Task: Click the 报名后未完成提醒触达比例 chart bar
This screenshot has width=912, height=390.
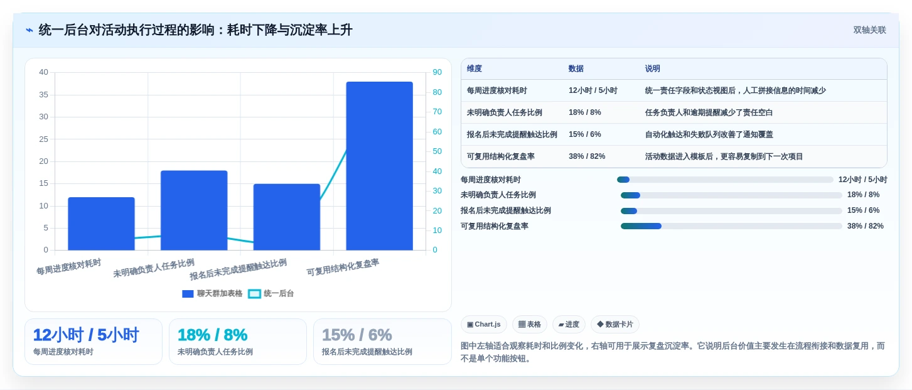Action: (x=287, y=217)
